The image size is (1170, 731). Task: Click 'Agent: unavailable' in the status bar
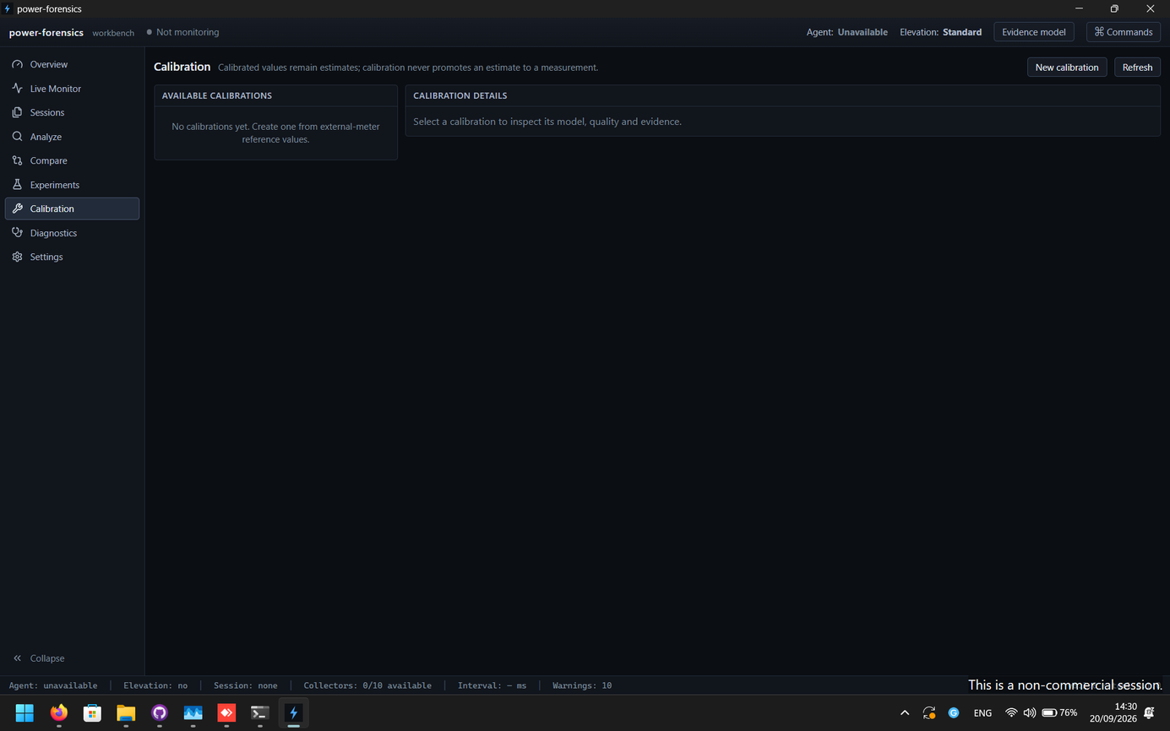[53, 685]
